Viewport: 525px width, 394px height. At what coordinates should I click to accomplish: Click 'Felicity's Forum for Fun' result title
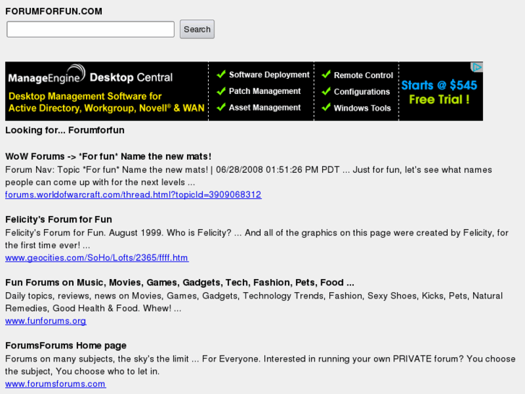click(x=58, y=219)
